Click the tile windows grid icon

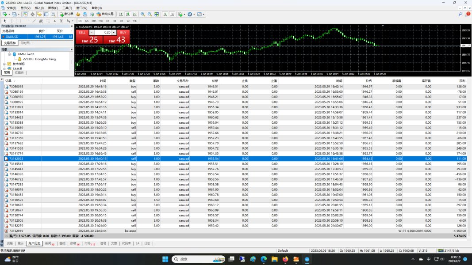[156, 14]
